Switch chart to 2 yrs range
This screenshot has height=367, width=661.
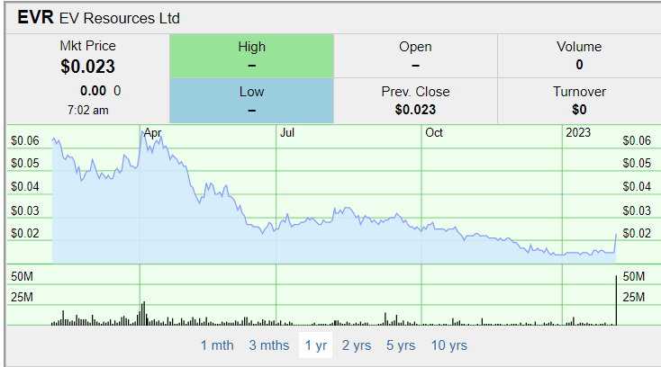click(357, 345)
